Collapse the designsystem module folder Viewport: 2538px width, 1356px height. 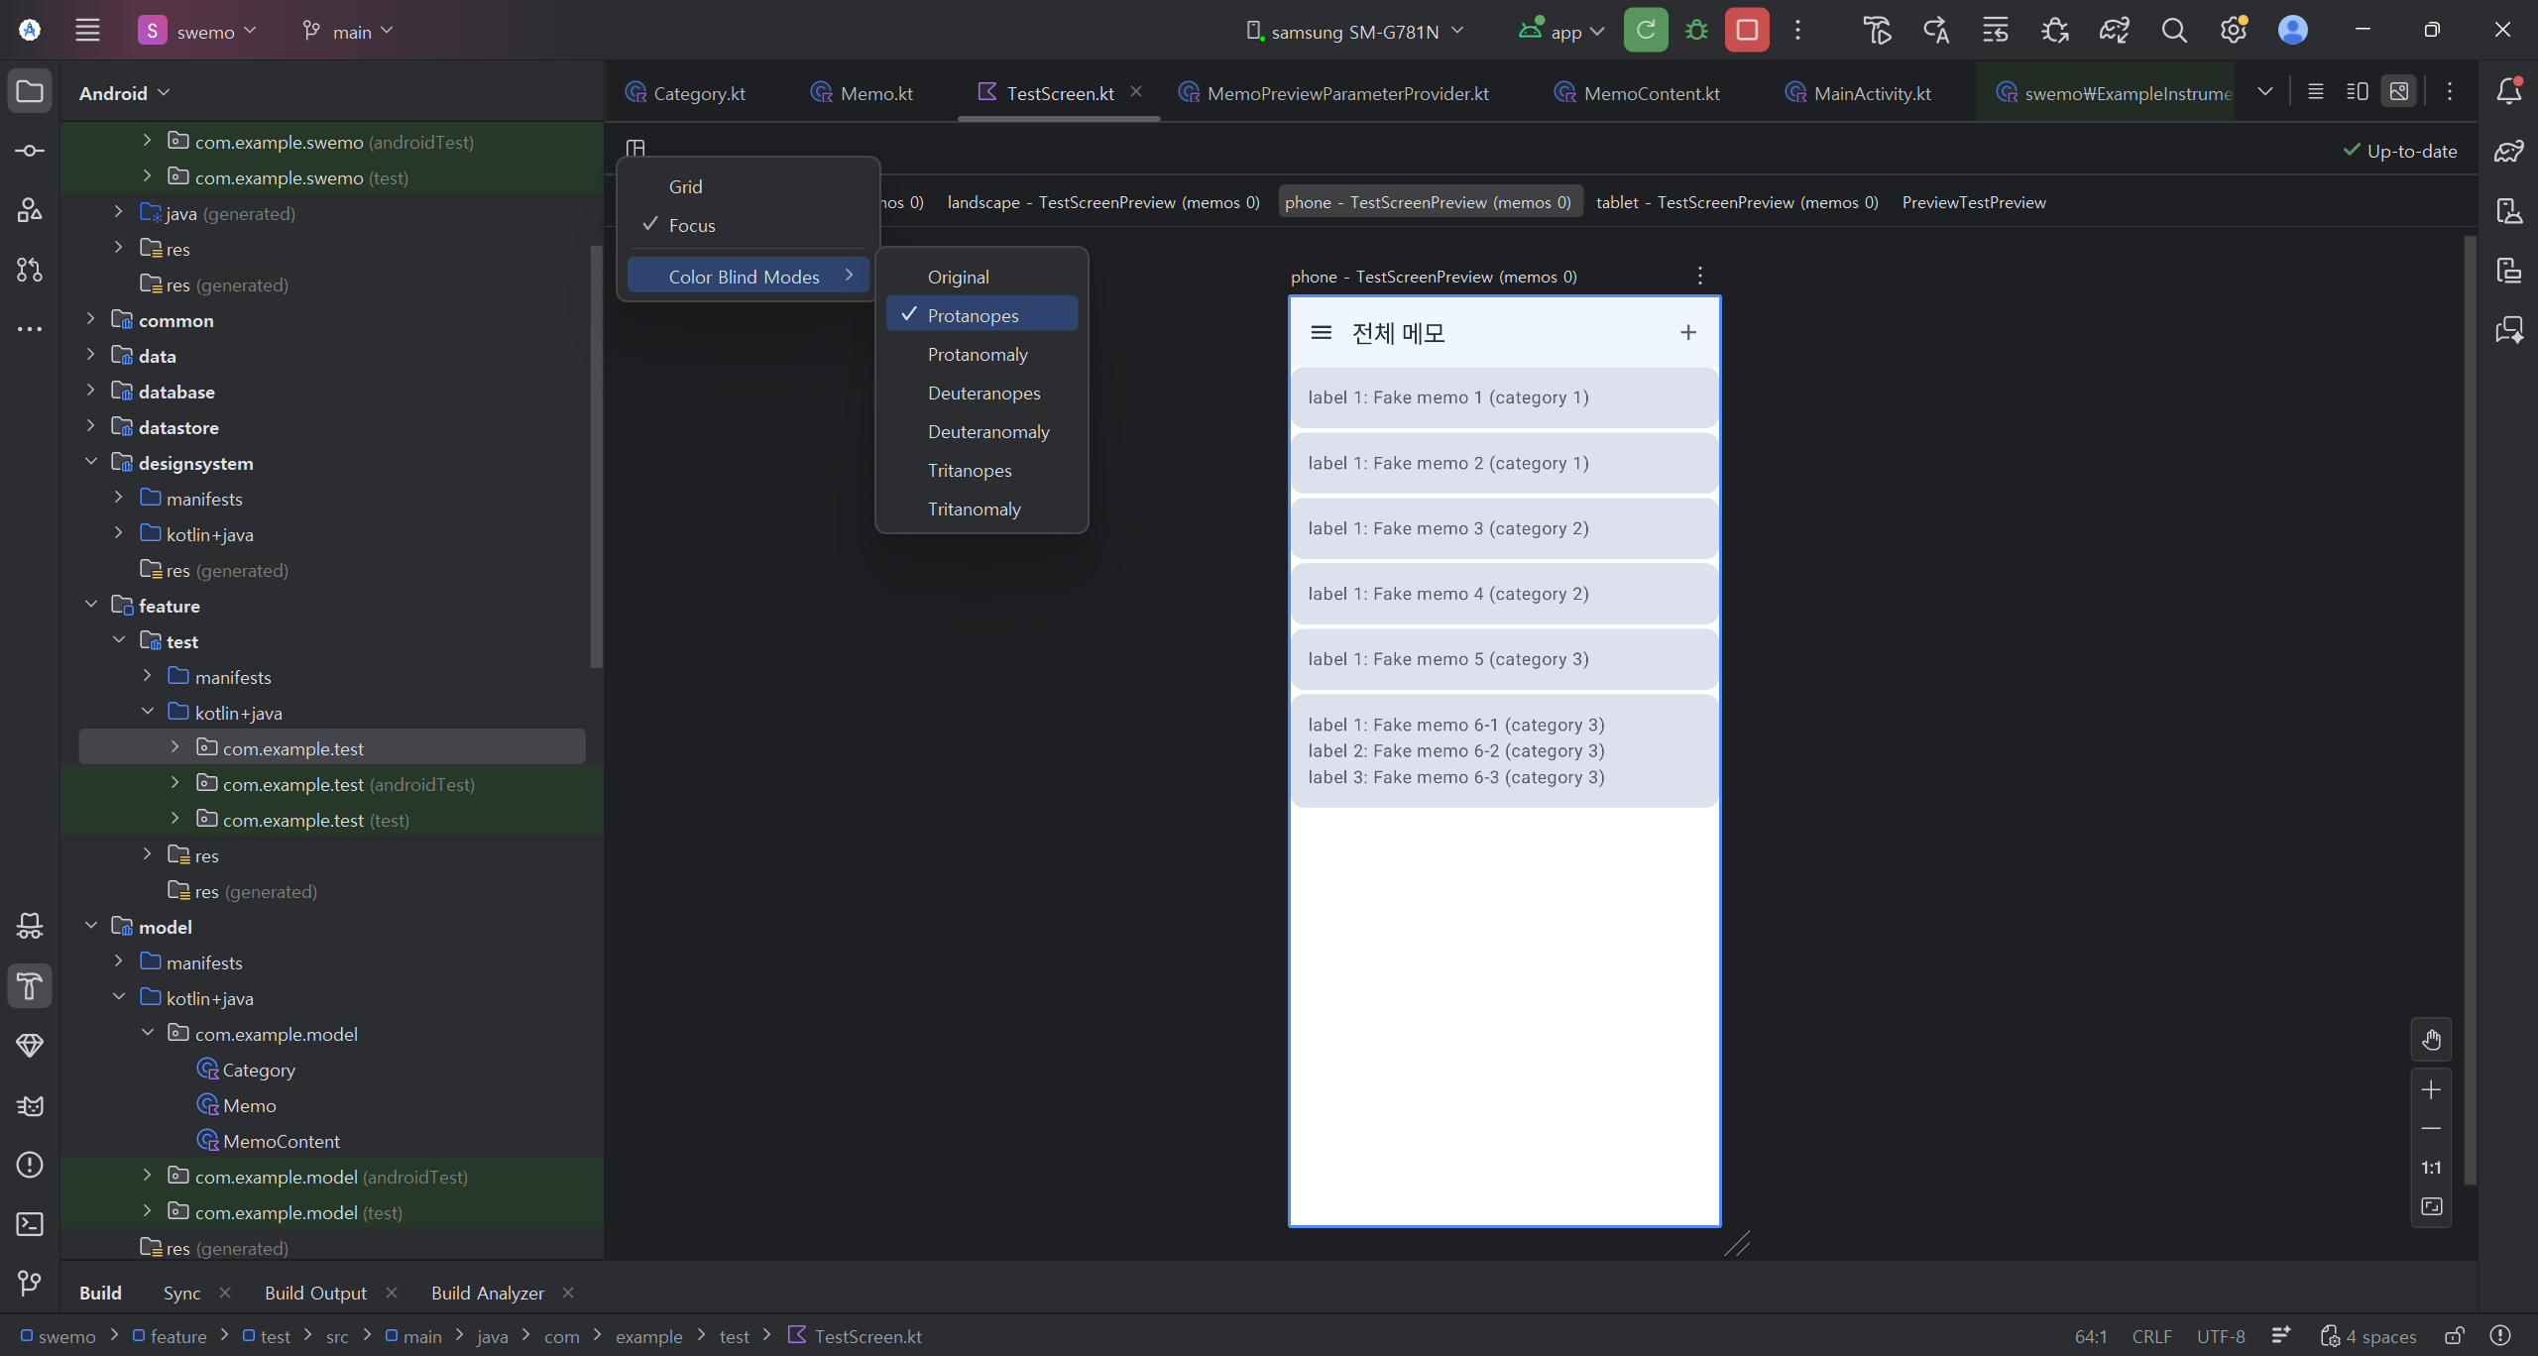click(90, 462)
